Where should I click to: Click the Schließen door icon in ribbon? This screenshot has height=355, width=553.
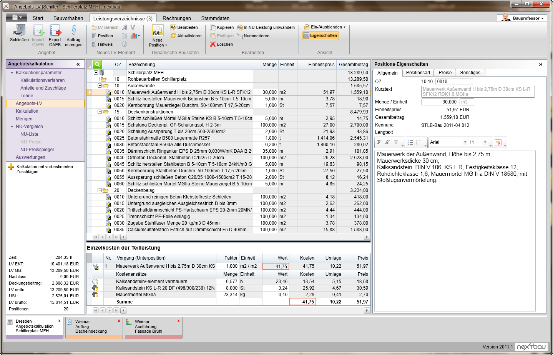19,30
